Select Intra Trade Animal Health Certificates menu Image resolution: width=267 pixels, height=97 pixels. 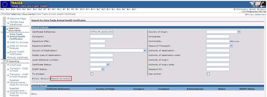17,37
